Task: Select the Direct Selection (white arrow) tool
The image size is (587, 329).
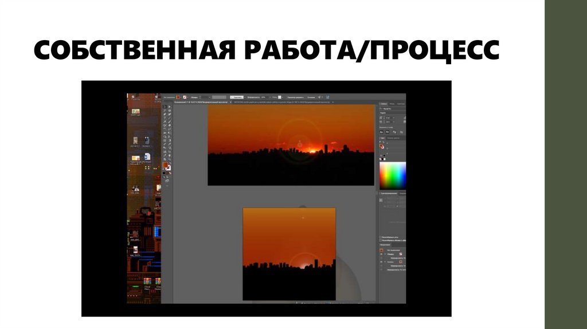Action: (x=170, y=107)
